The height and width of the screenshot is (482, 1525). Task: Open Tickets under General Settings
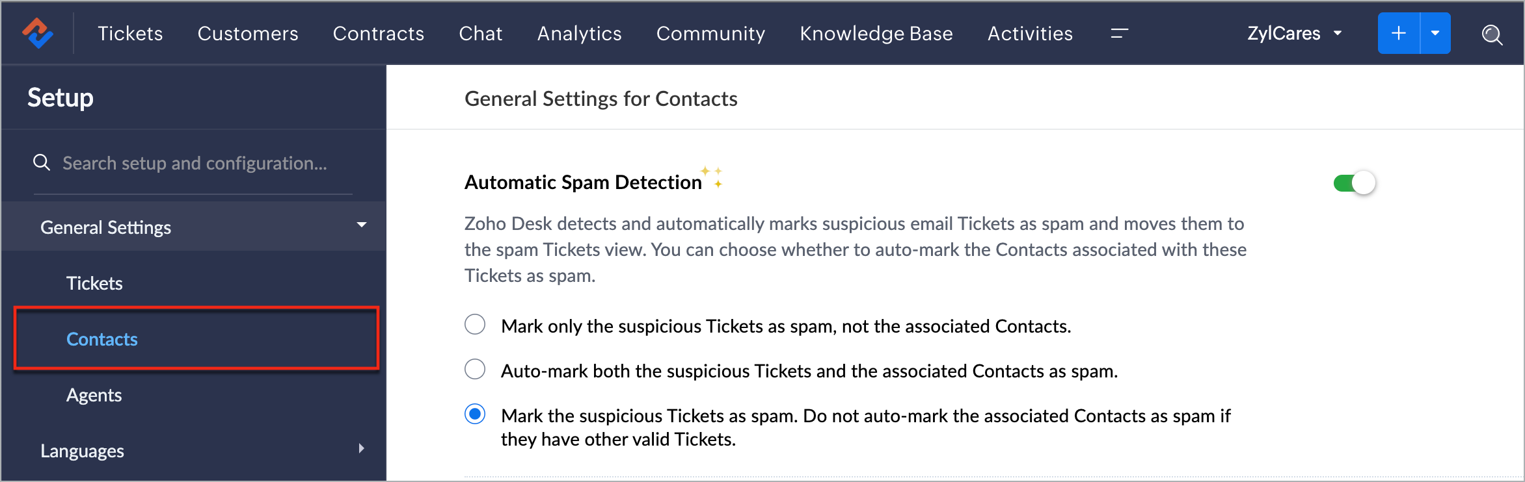pos(94,283)
